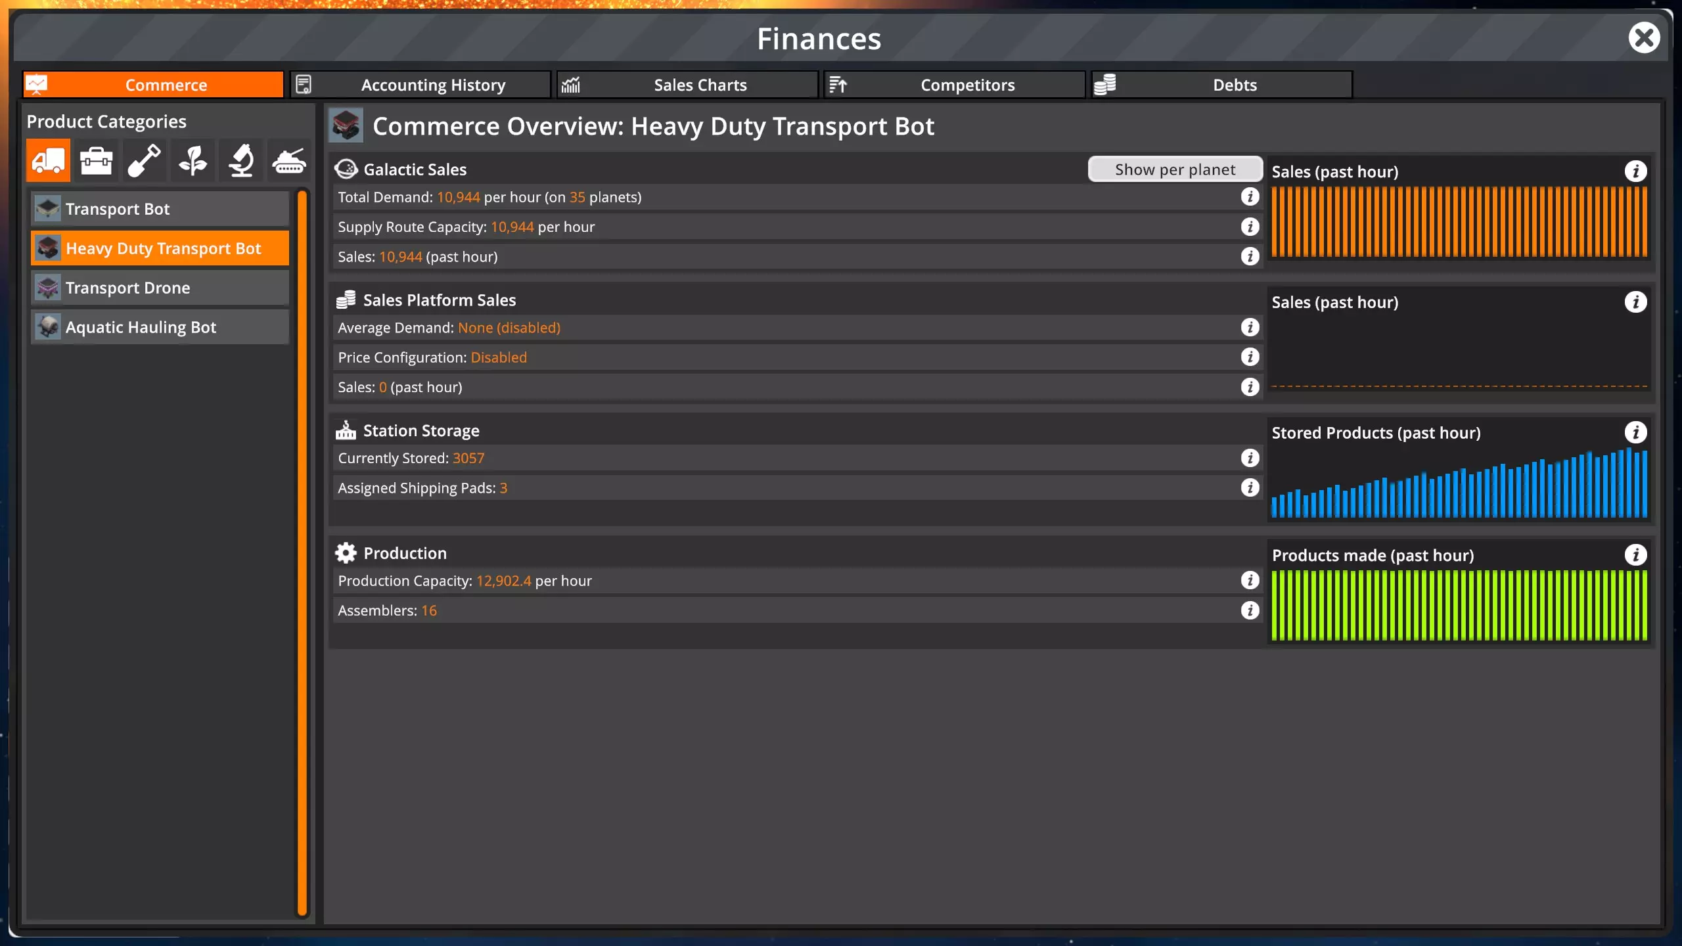Select the microscope science category icon
Viewport: 1682px width, 946px height.
tap(240, 160)
